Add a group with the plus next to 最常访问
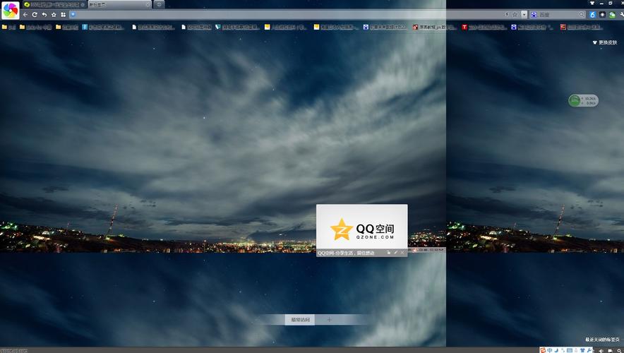624x353 pixels. (x=329, y=320)
